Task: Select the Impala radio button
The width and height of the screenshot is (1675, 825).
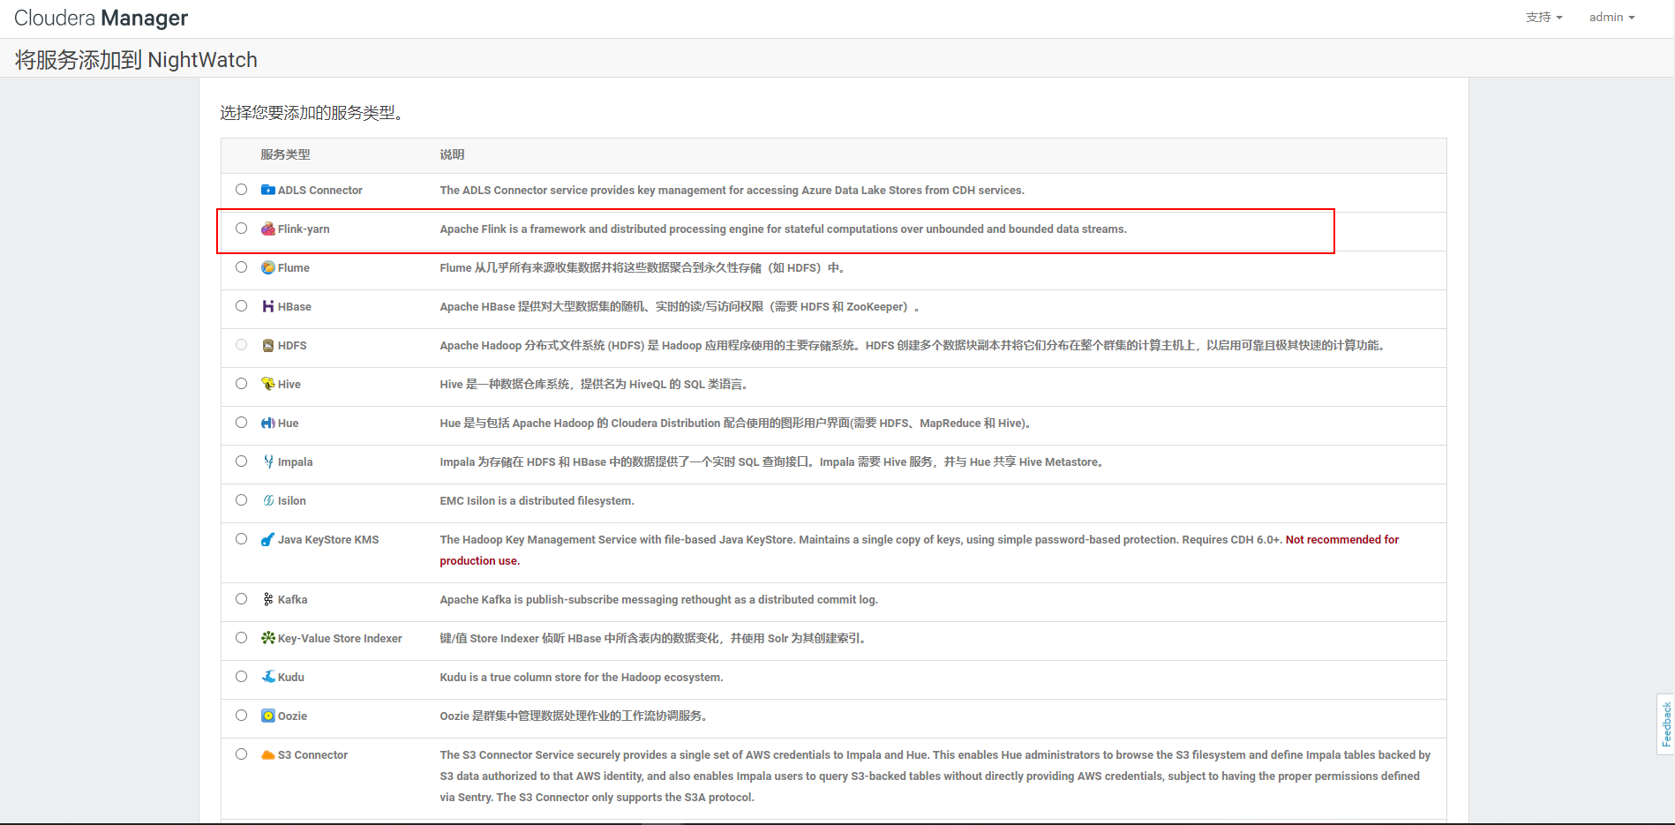Action: (x=241, y=461)
